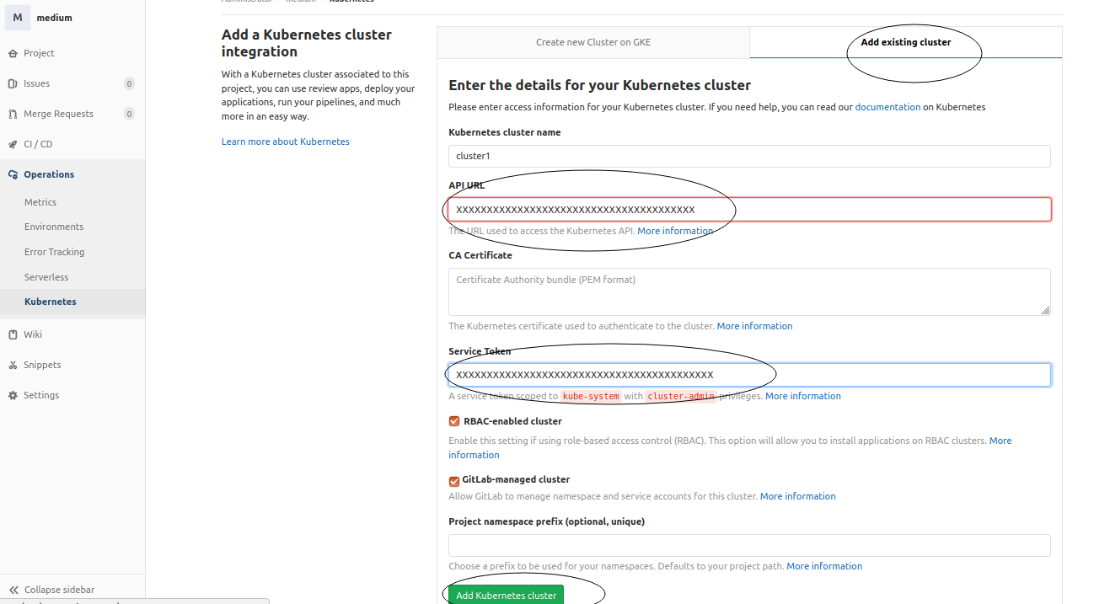
Task: Click the Add Kubernetes cluster button
Action: (506, 595)
